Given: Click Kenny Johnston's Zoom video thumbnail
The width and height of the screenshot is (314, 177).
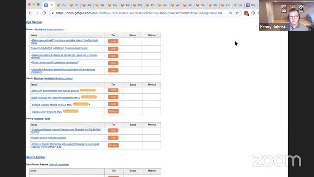Looking at the screenshot, I should click(x=287, y=15).
